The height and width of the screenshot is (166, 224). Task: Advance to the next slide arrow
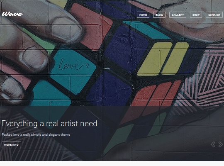(221, 144)
